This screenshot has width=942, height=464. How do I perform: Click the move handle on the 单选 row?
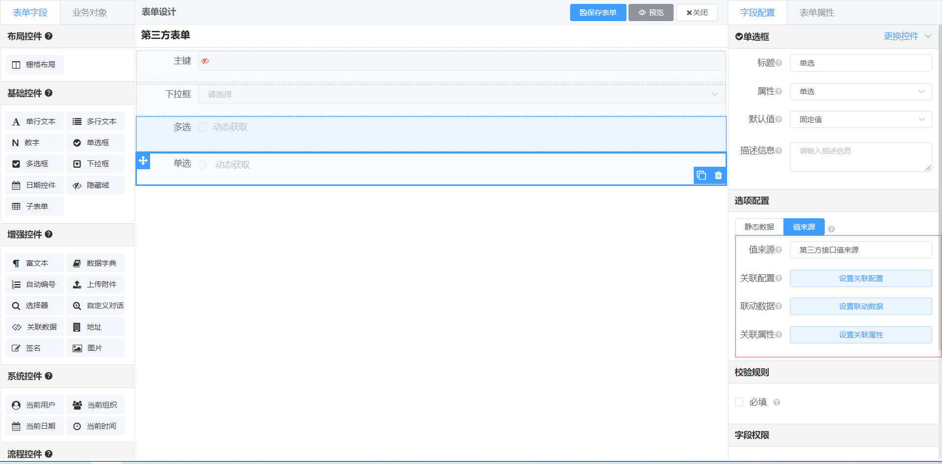tap(143, 161)
